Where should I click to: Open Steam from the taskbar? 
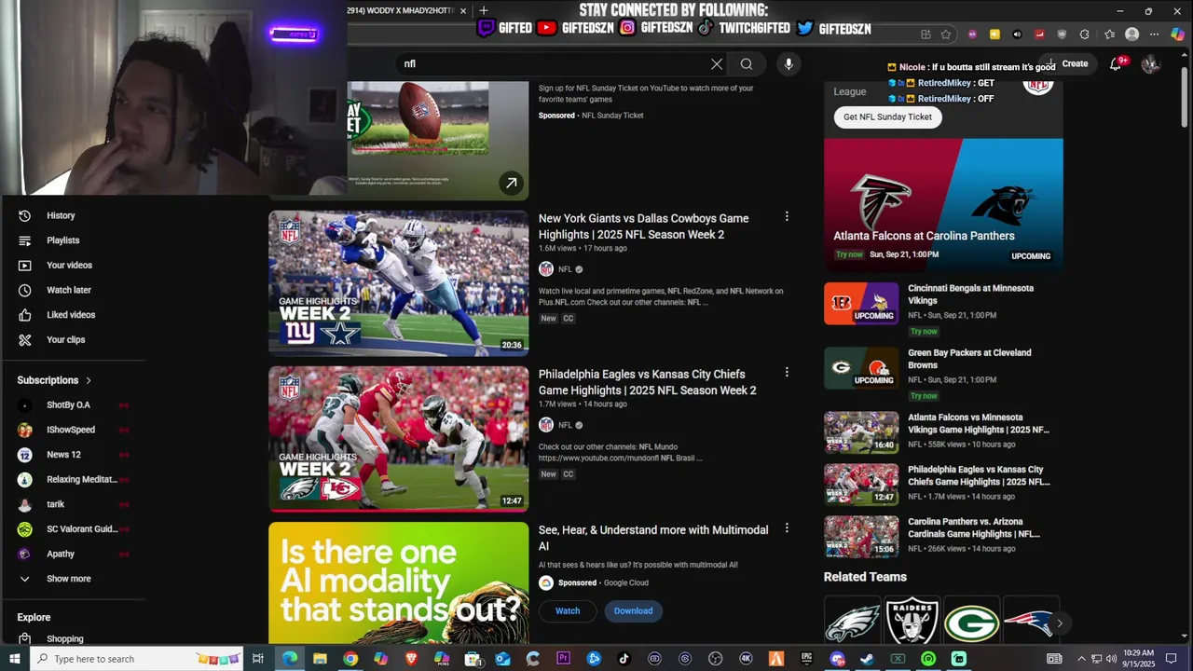(x=867, y=659)
